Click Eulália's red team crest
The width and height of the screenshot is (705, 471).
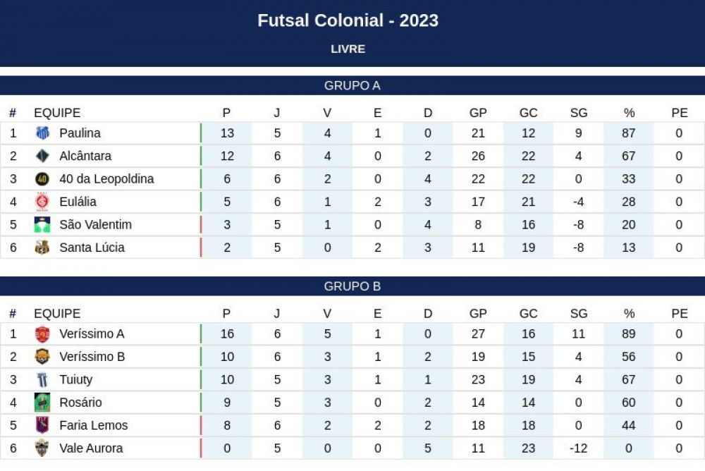tap(42, 202)
